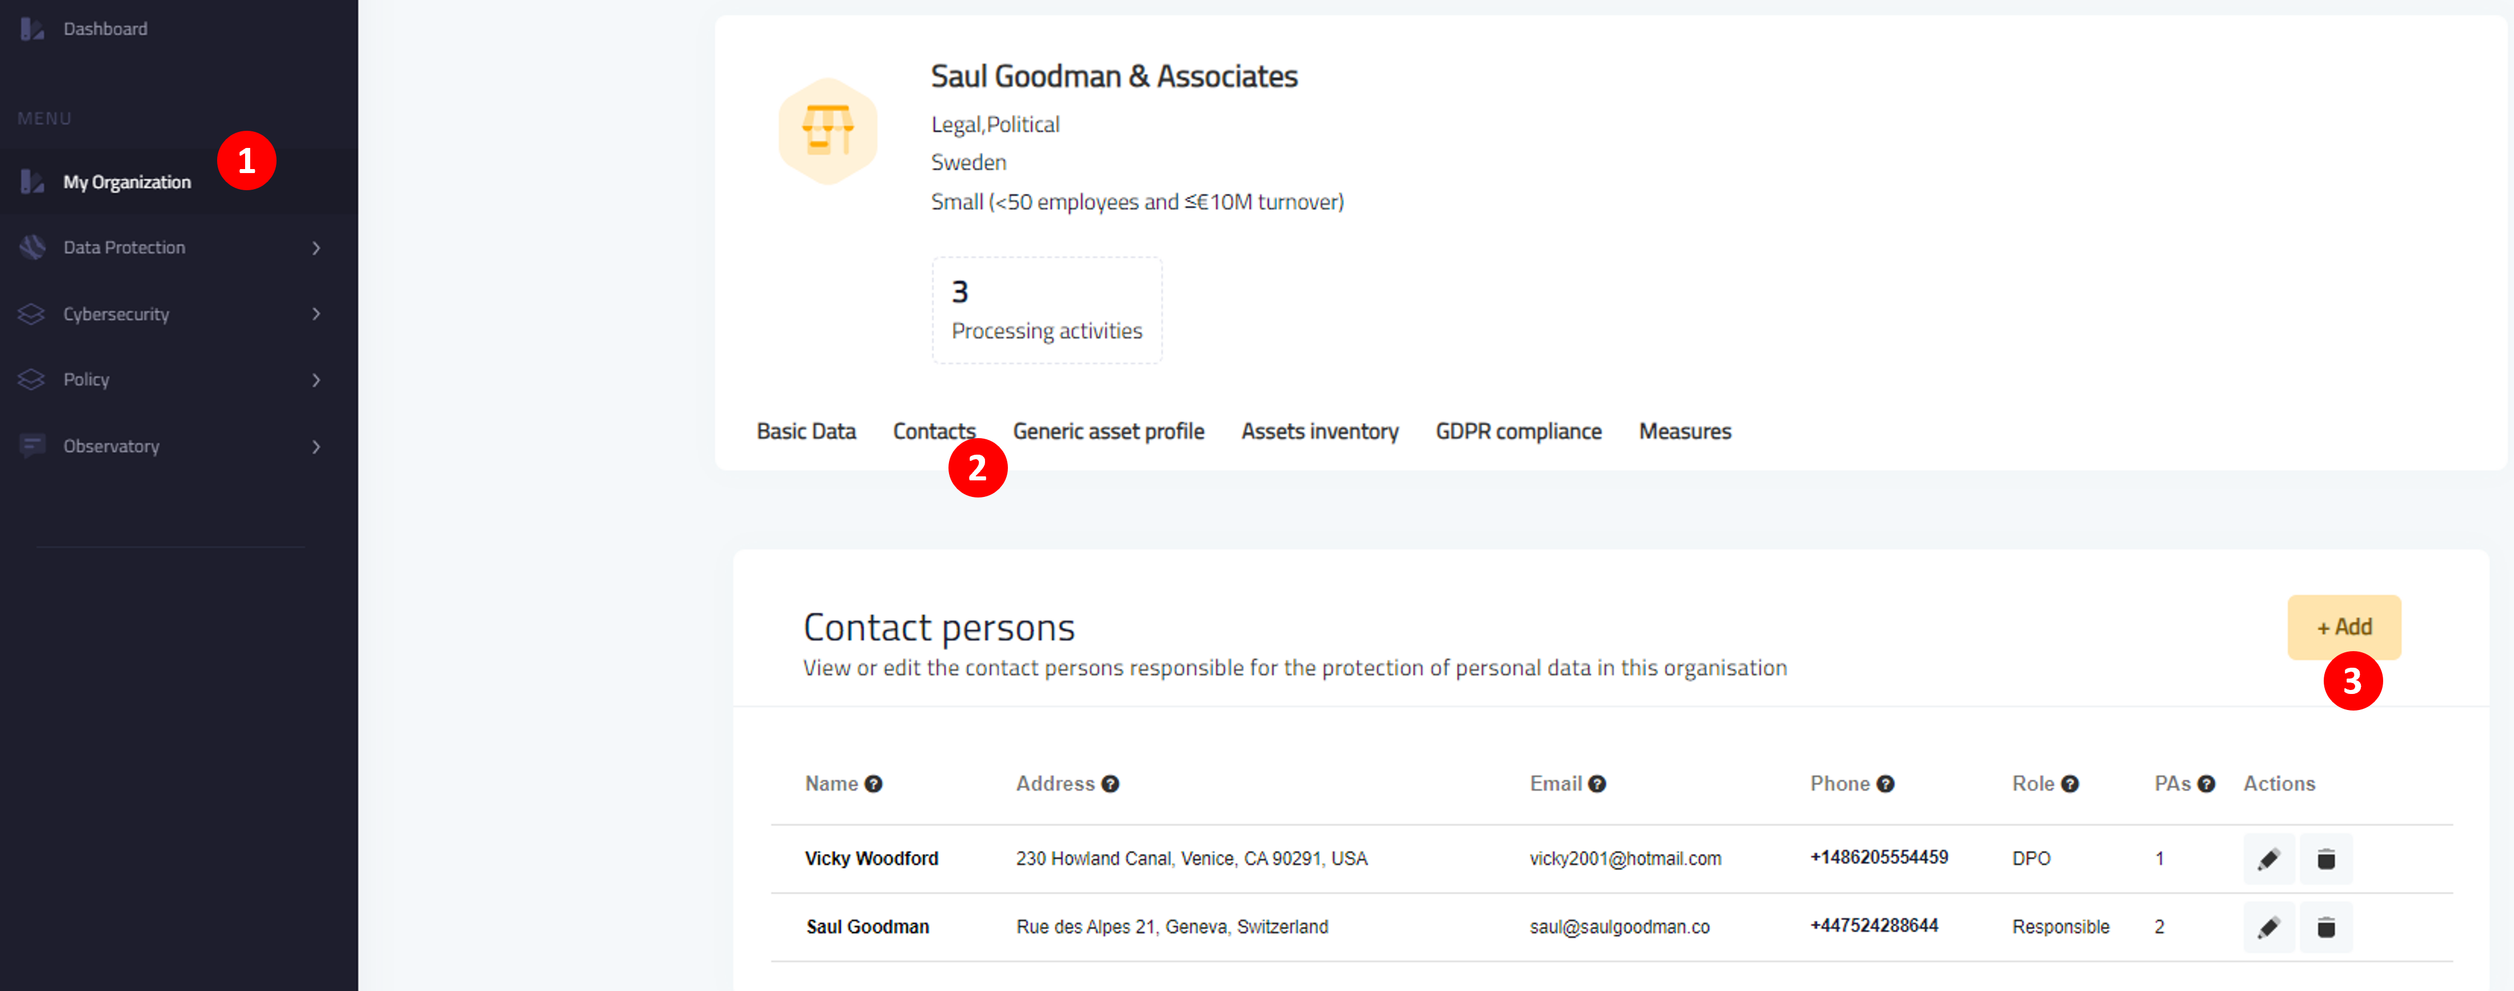The height and width of the screenshot is (991, 2514).
Task: Click phone number +447524288644
Action: coord(1874,926)
